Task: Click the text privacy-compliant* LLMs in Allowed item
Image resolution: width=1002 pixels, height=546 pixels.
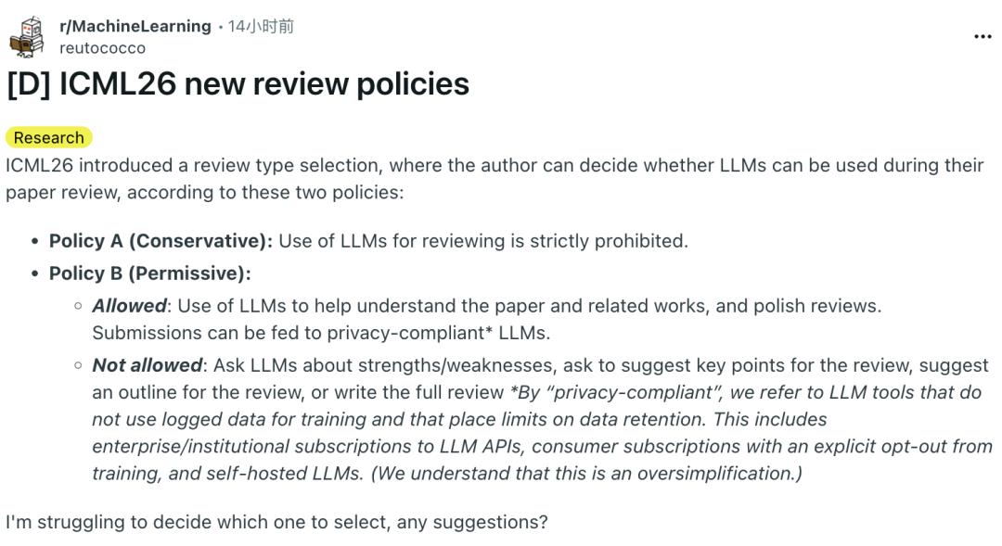Action: pyautogui.click(x=438, y=334)
